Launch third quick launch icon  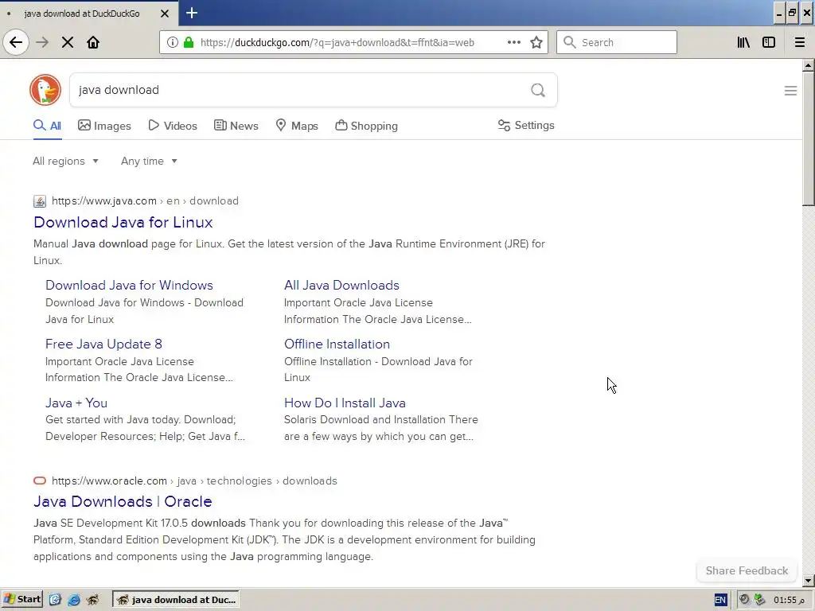[92, 600]
